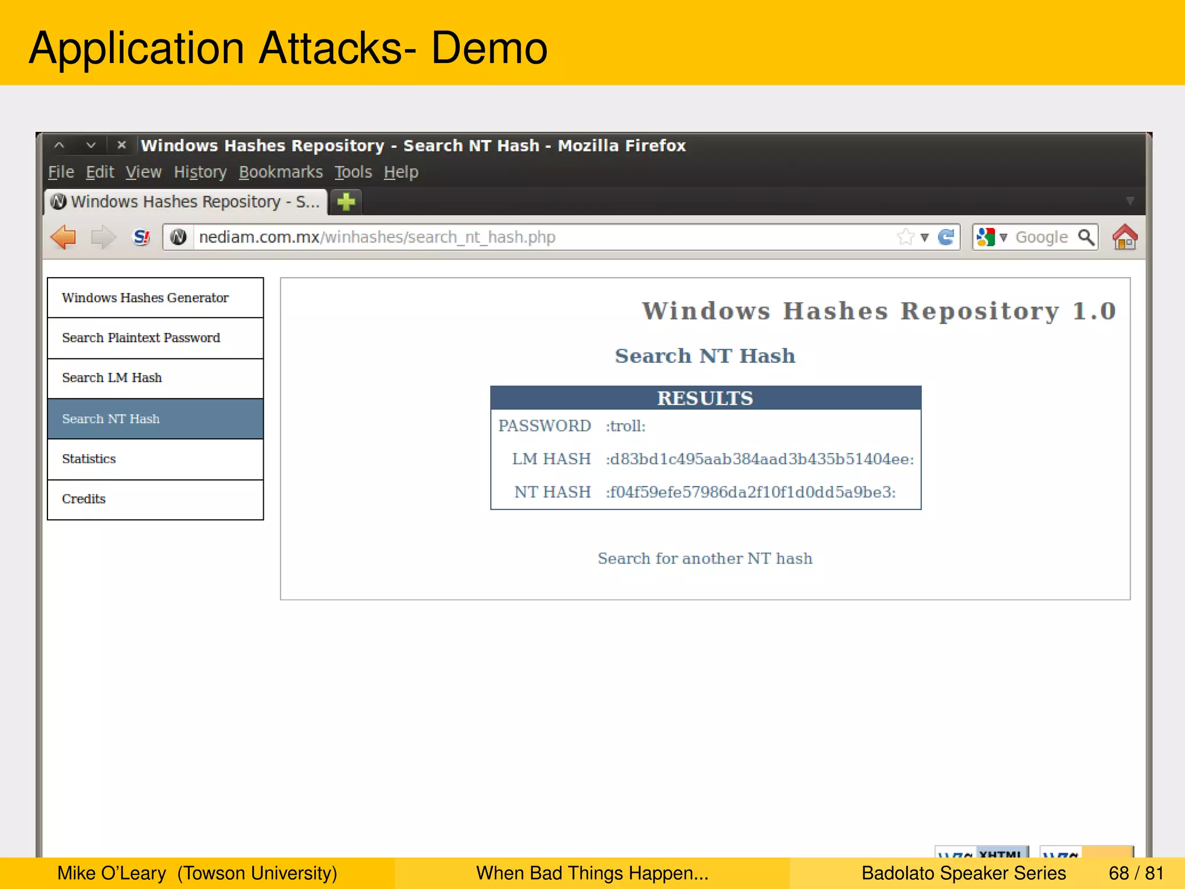
Task: Open Windows Hashes Generator sidebar link
Action: click(x=155, y=297)
